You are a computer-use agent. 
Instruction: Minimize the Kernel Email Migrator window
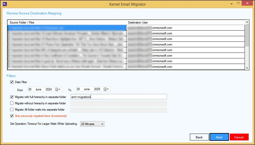(231, 4)
